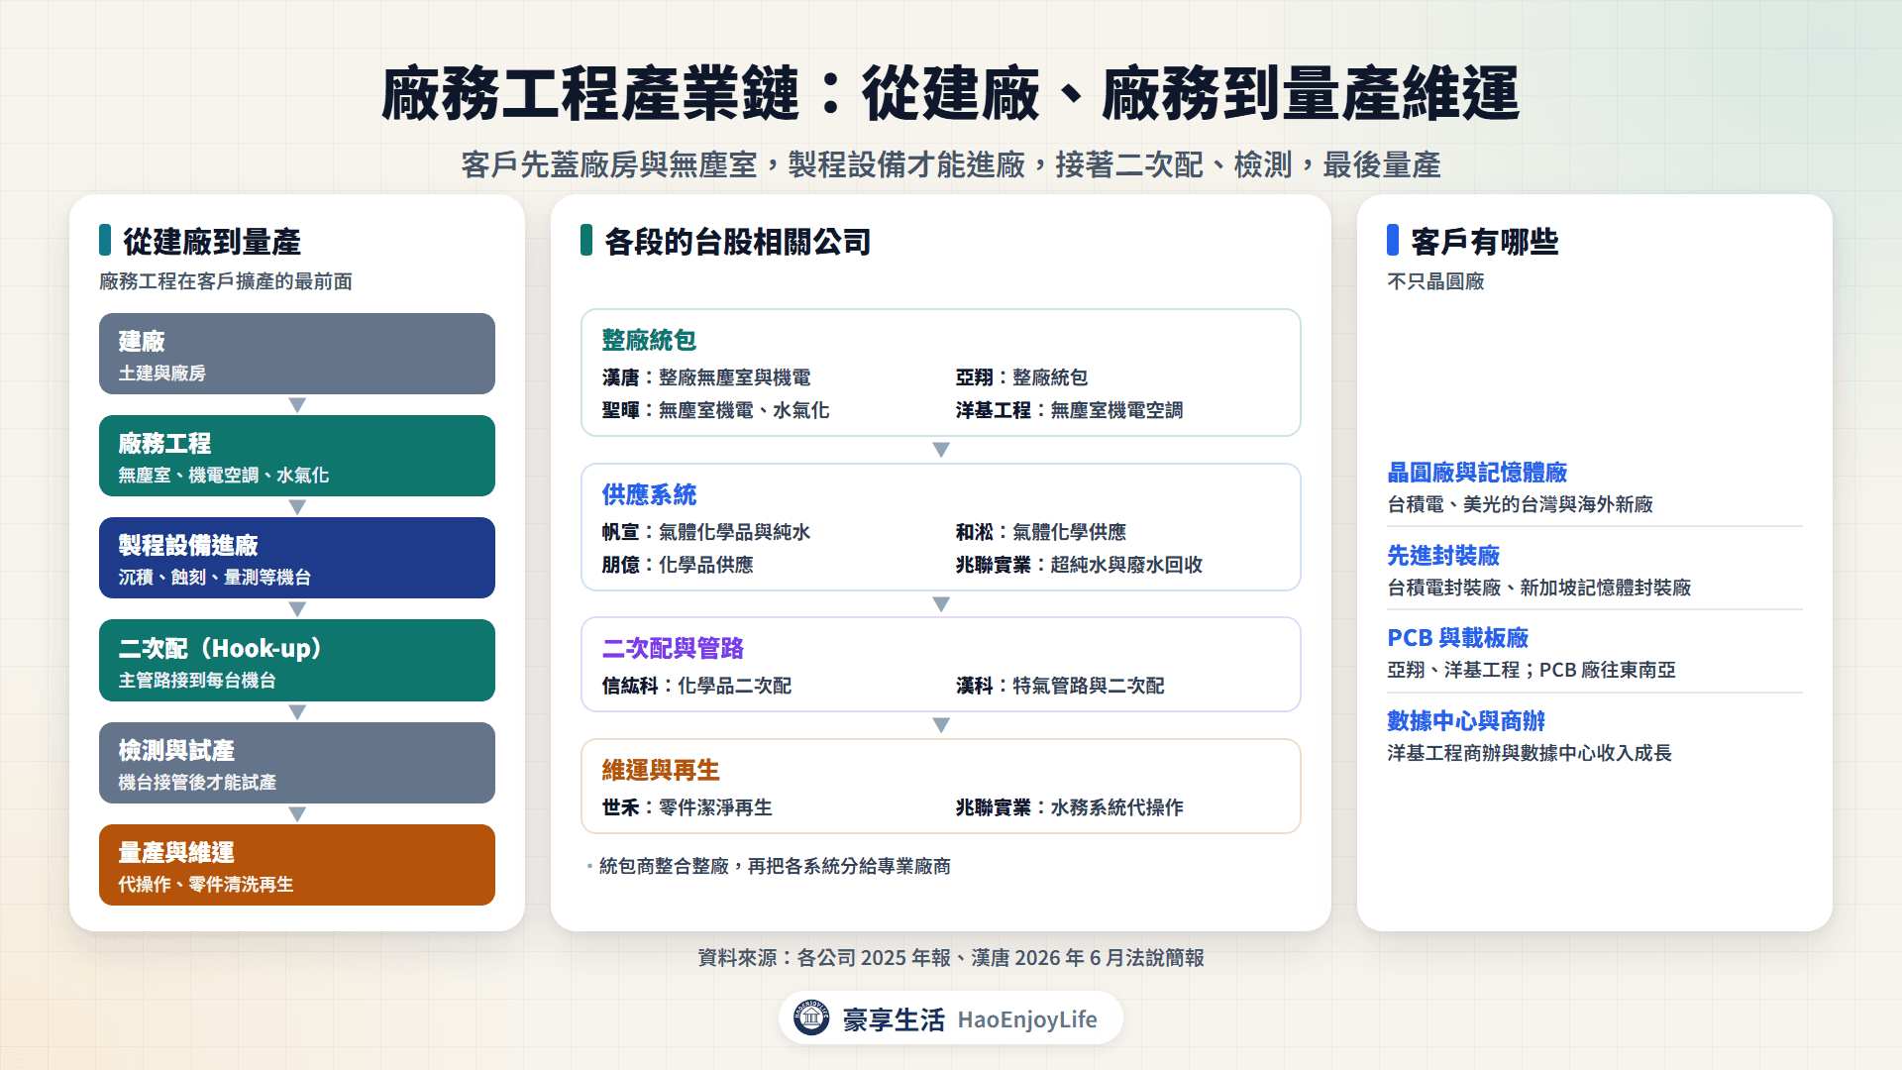Click the 二次配與管路 section heading

[x=673, y=648]
